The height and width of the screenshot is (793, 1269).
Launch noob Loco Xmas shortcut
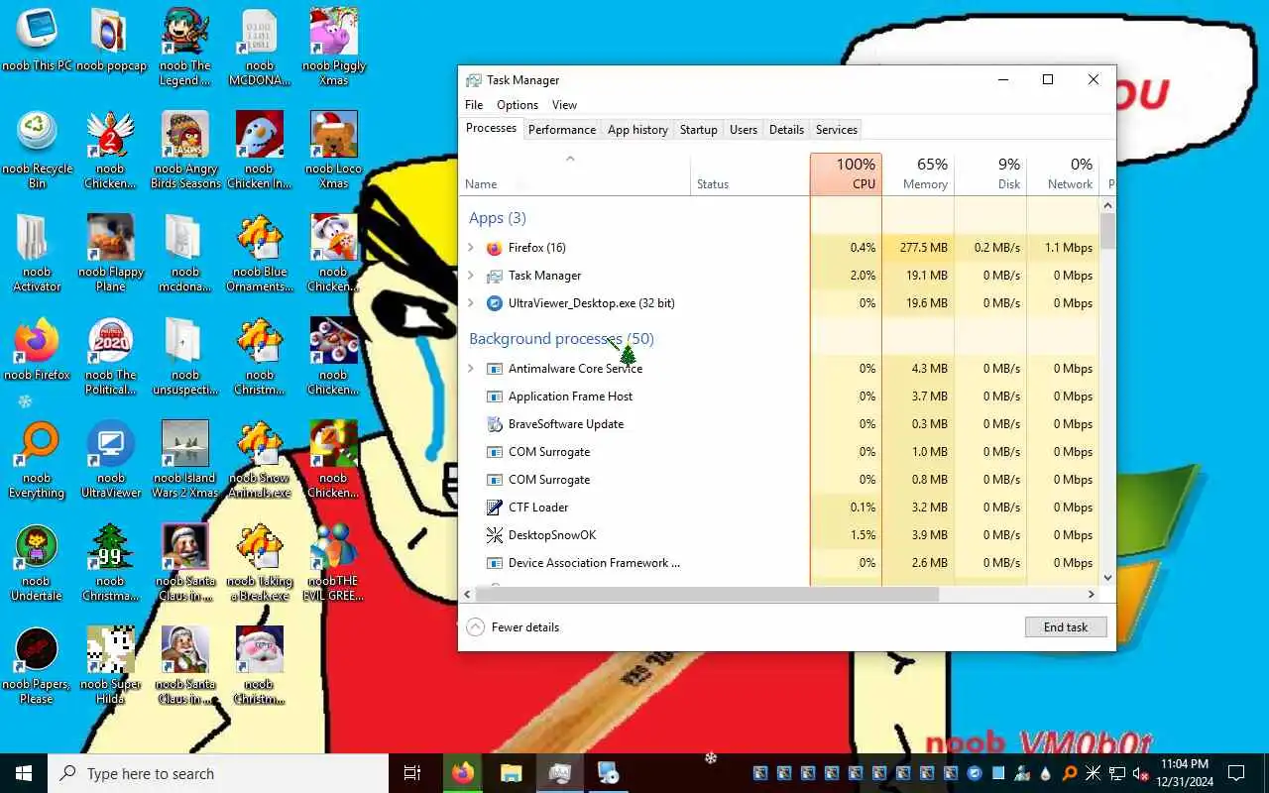click(x=334, y=150)
